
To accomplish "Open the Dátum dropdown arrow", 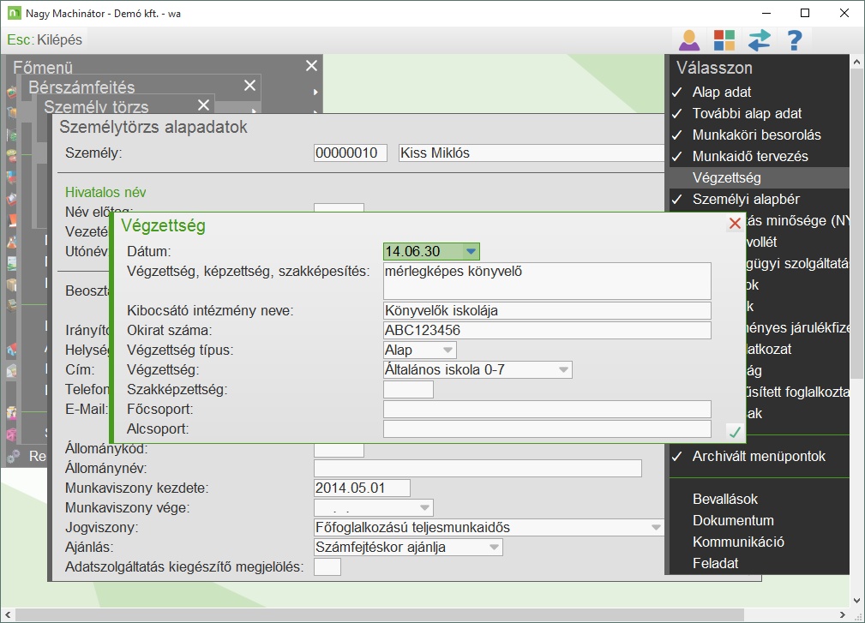I will 471,251.
